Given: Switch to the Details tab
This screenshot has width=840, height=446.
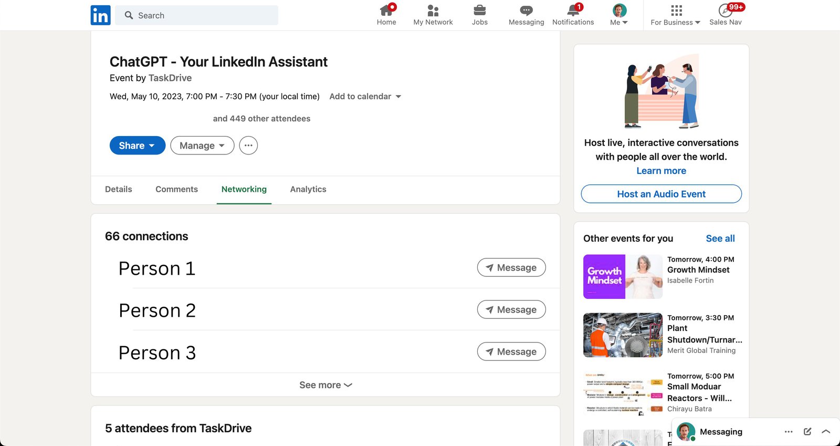Looking at the screenshot, I should pos(119,189).
